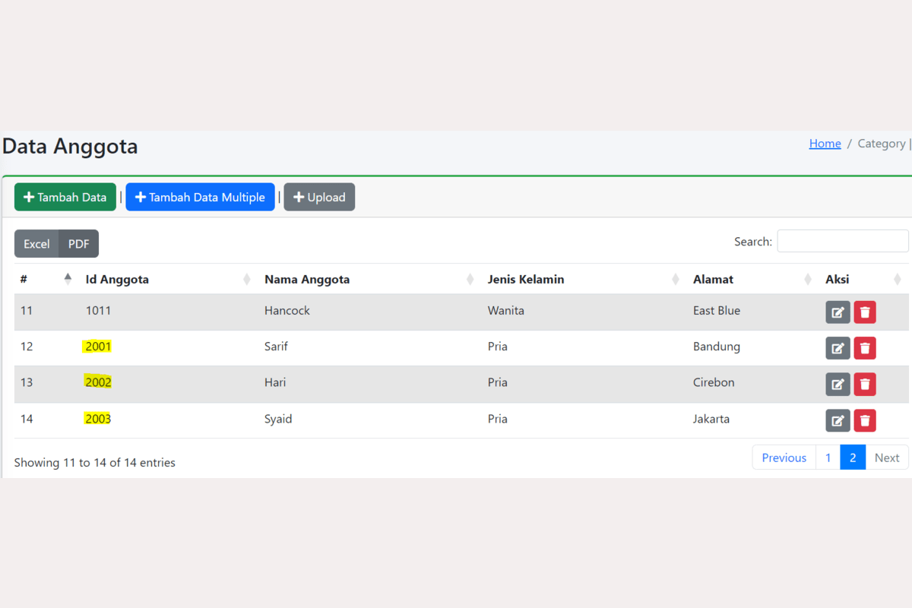Delete the Syaid row entry
This screenshot has height=608, width=912.
point(865,420)
